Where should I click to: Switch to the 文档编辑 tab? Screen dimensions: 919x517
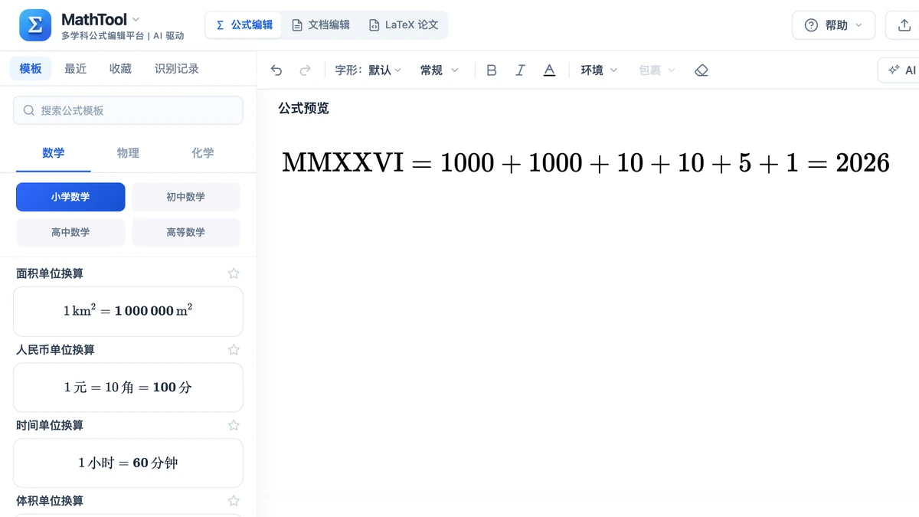point(321,25)
